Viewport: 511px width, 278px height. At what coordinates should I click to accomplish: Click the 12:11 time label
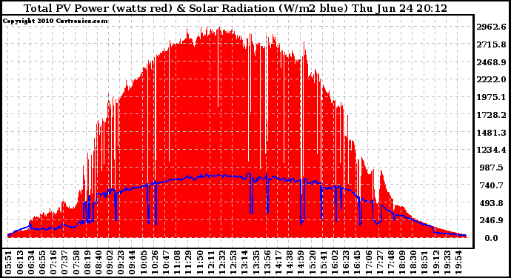[x=211, y=262]
